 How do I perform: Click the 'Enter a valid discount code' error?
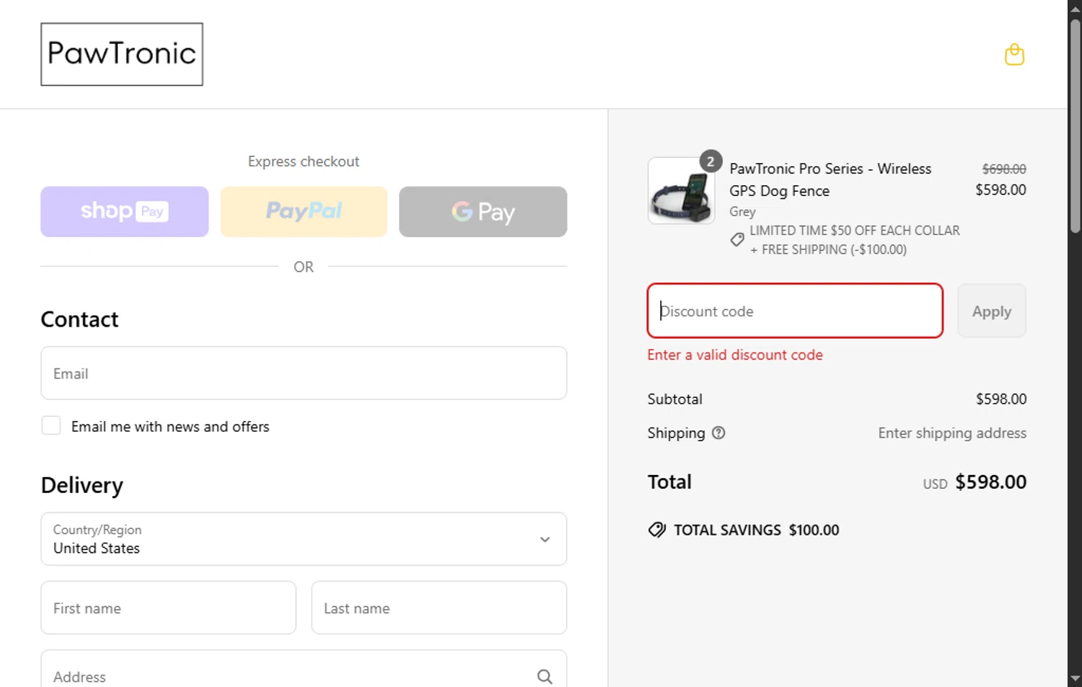tap(735, 355)
